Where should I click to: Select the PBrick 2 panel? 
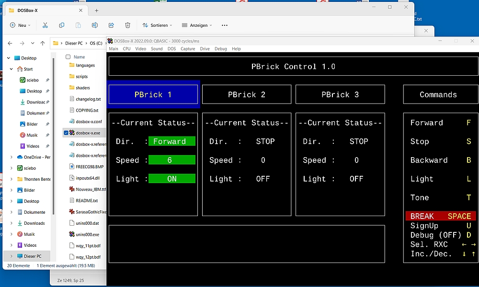247,94
